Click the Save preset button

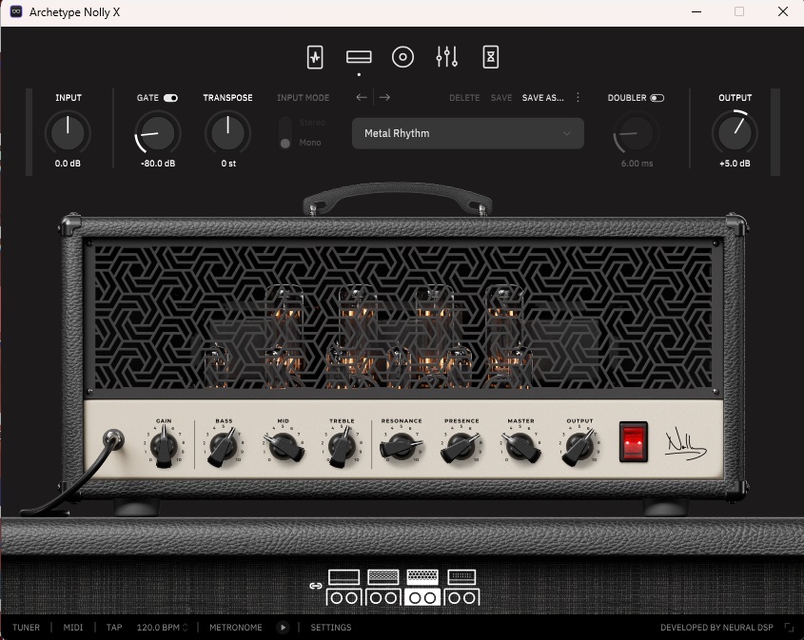pyautogui.click(x=501, y=97)
